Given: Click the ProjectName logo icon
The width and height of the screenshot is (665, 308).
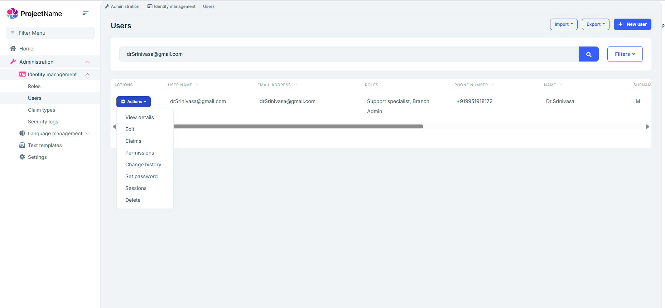Looking at the screenshot, I should click(x=13, y=14).
